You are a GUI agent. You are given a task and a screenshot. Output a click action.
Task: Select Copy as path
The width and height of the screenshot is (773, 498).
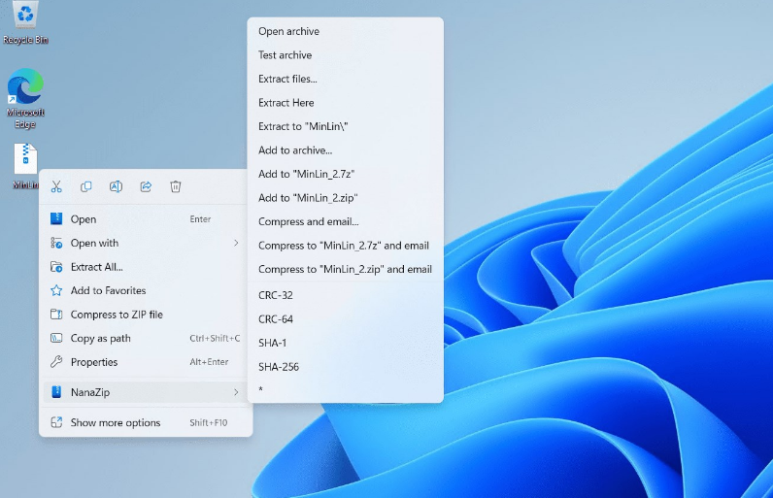[x=145, y=339]
